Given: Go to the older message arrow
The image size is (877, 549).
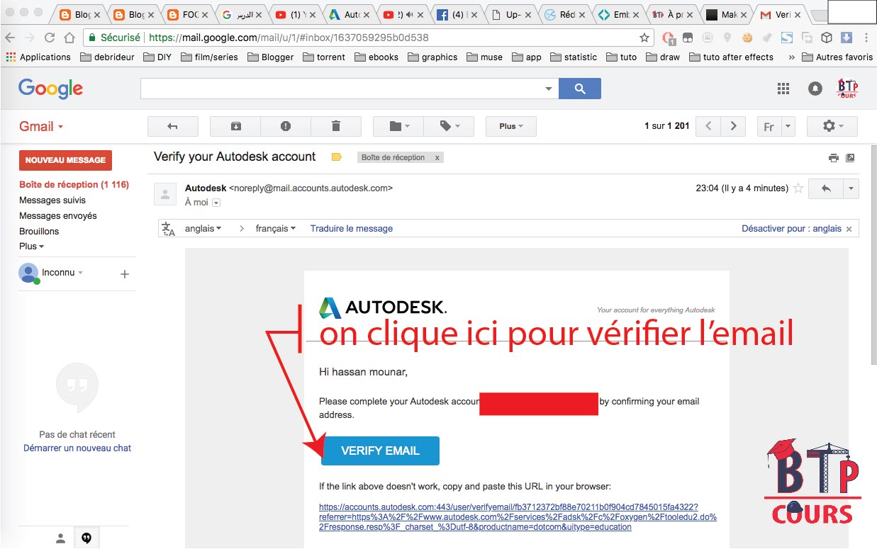Looking at the screenshot, I should click(x=734, y=126).
